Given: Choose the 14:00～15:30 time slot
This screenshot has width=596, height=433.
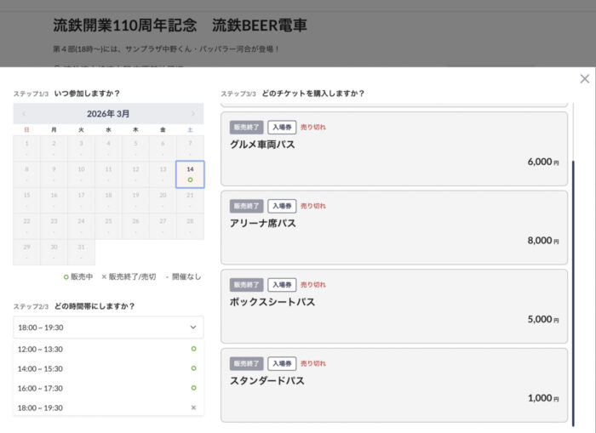Looking at the screenshot, I should point(108,368).
